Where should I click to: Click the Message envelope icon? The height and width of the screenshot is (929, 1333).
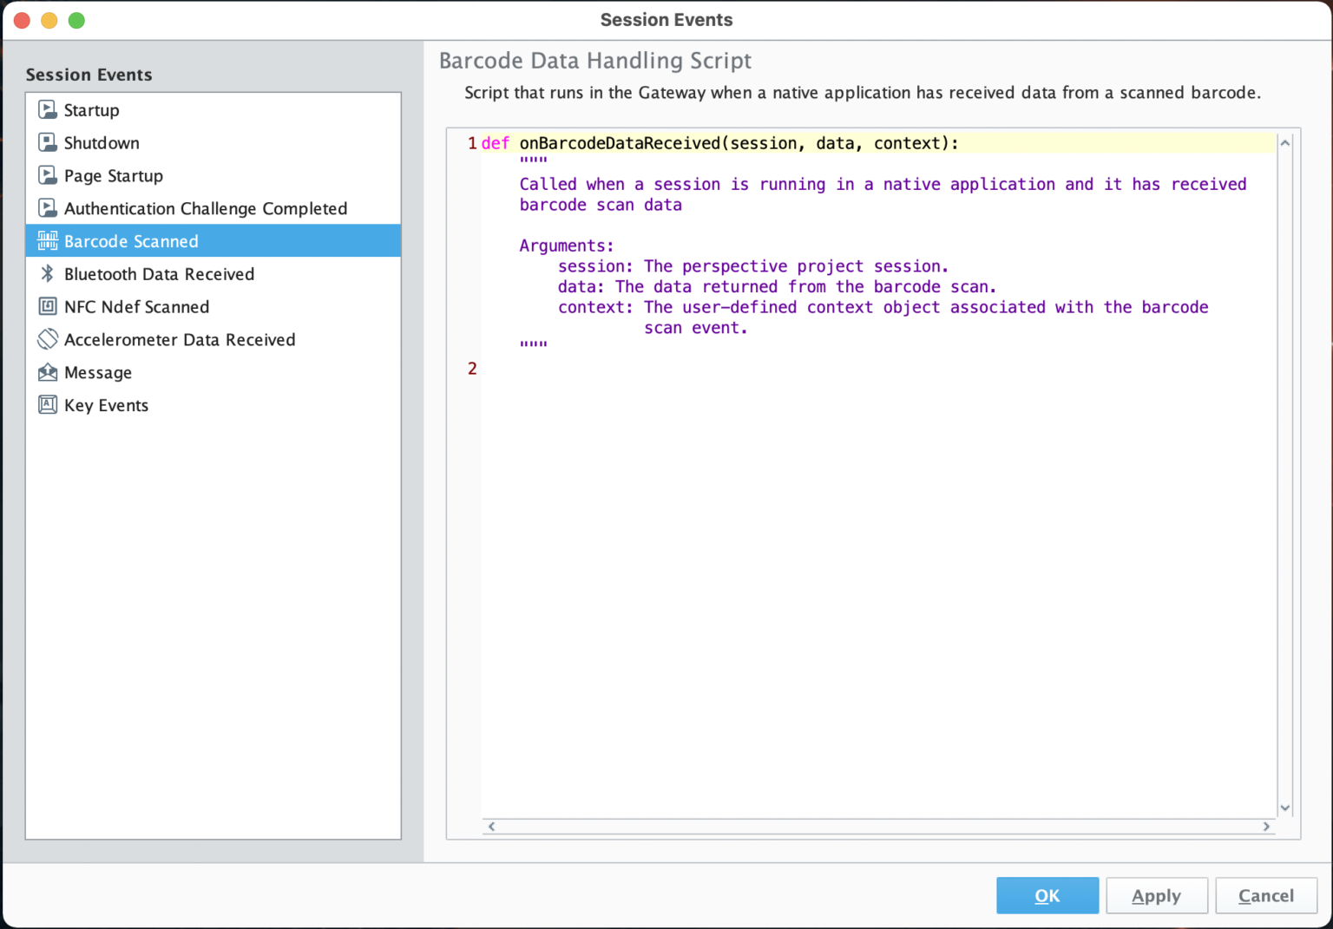tap(48, 372)
